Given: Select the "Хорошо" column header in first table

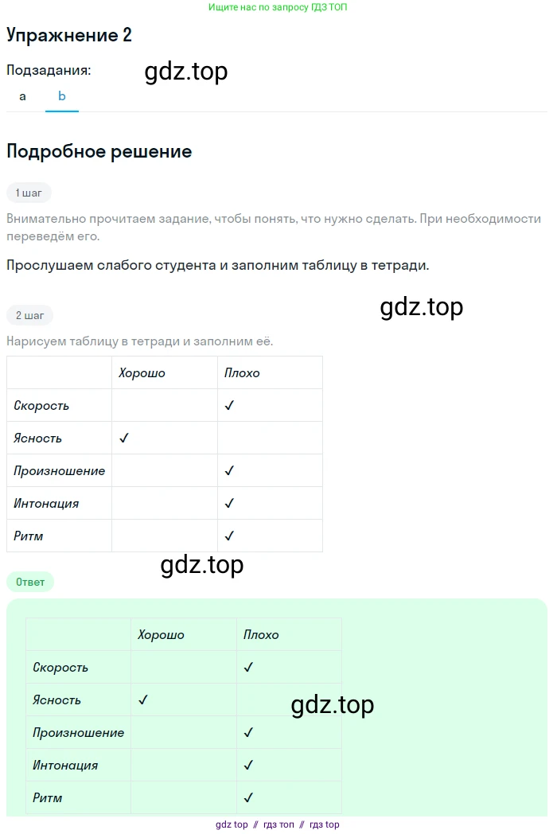Looking at the screenshot, I should click(x=142, y=372).
